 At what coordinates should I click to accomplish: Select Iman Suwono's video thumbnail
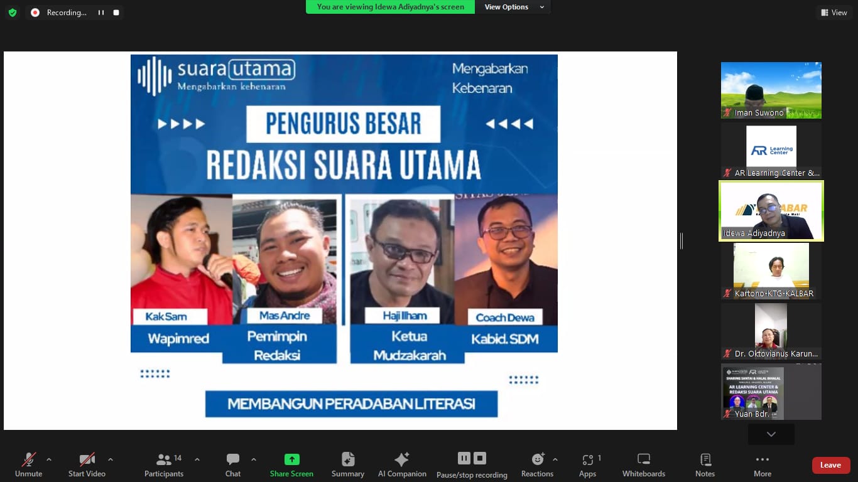click(x=771, y=90)
